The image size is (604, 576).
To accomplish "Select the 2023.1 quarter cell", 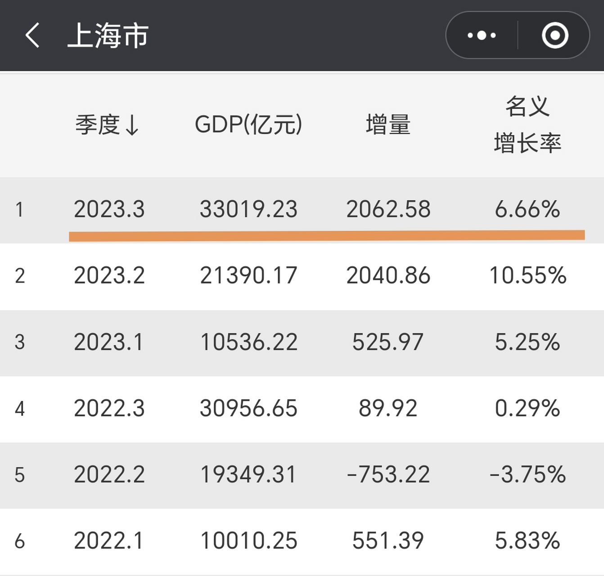I will pyautogui.click(x=108, y=342).
